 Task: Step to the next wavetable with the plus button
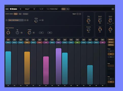pyautogui.click(x=25, y=20)
